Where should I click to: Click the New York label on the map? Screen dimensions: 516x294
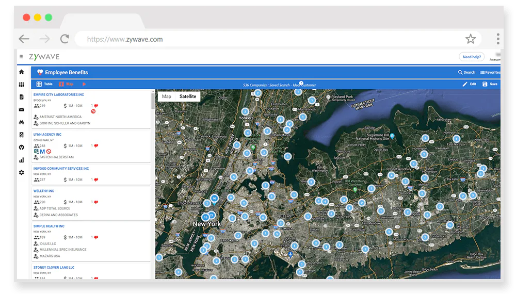click(207, 224)
